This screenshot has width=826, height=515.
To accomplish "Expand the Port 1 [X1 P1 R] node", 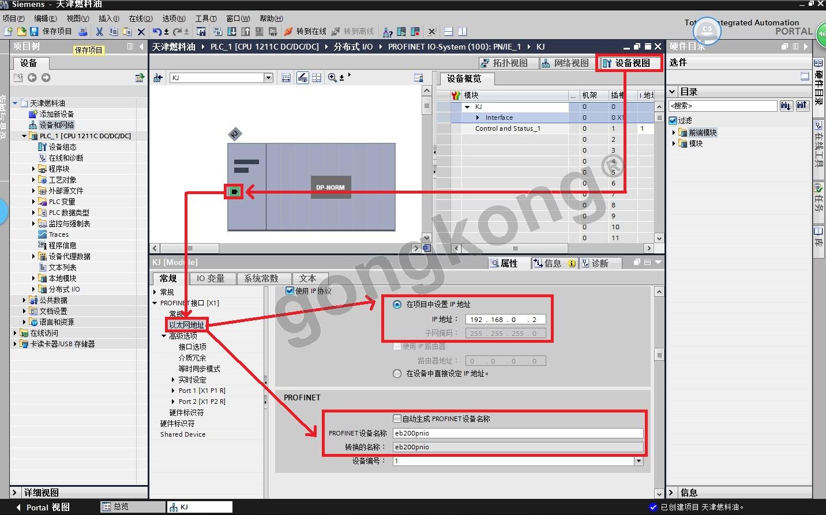I will (173, 391).
